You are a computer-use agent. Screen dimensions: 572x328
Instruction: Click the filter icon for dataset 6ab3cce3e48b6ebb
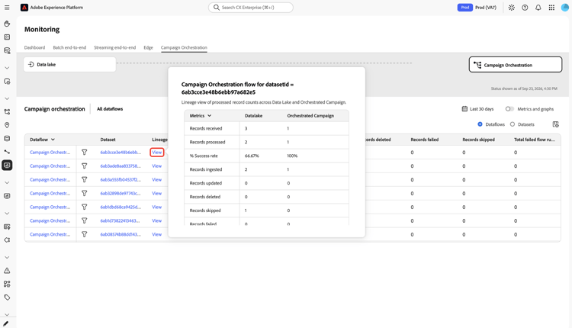pos(84,152)
